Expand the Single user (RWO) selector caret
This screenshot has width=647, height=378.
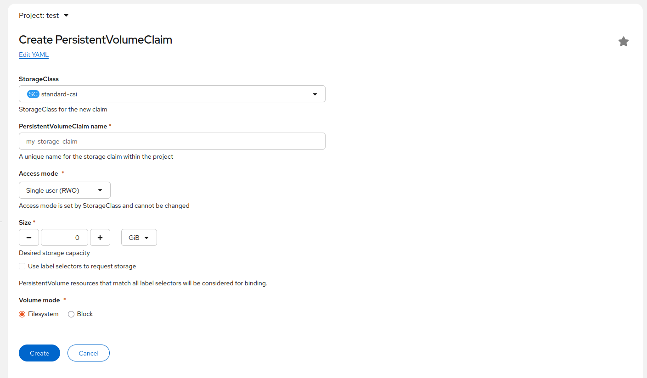tap(100, 190)
